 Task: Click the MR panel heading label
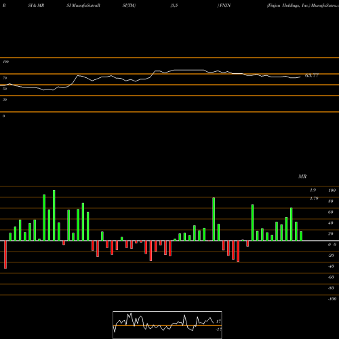click(302, 176)
